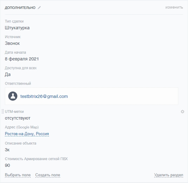This screenshot has width=188, height=183.
Task: Click the отсутствуют UTM value
Action: [18, 118]
